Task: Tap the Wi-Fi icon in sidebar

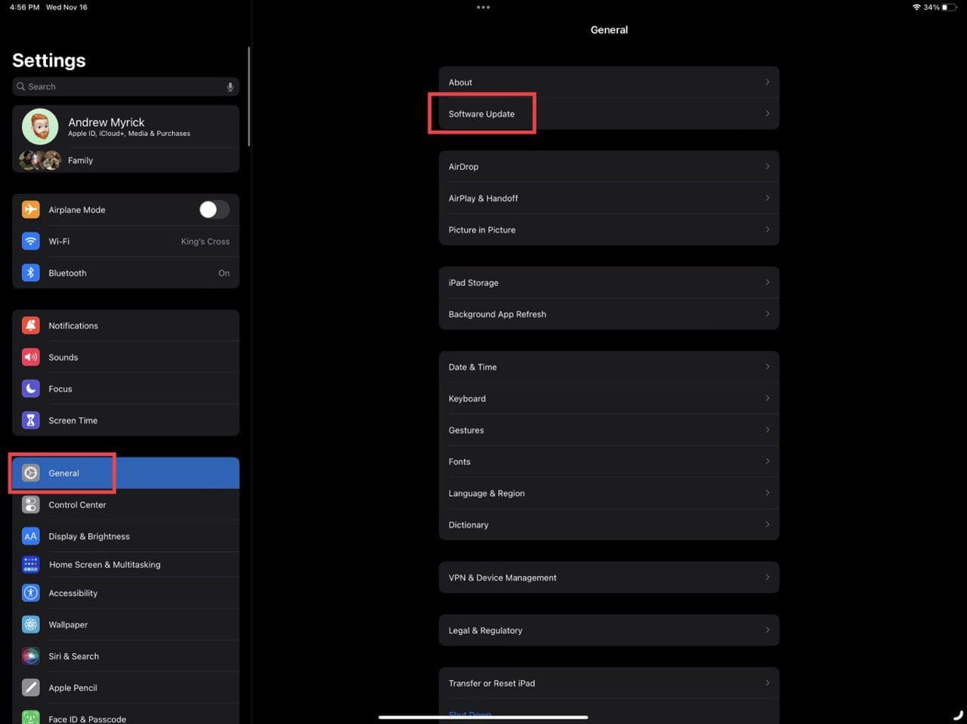Action: [30, 242]
